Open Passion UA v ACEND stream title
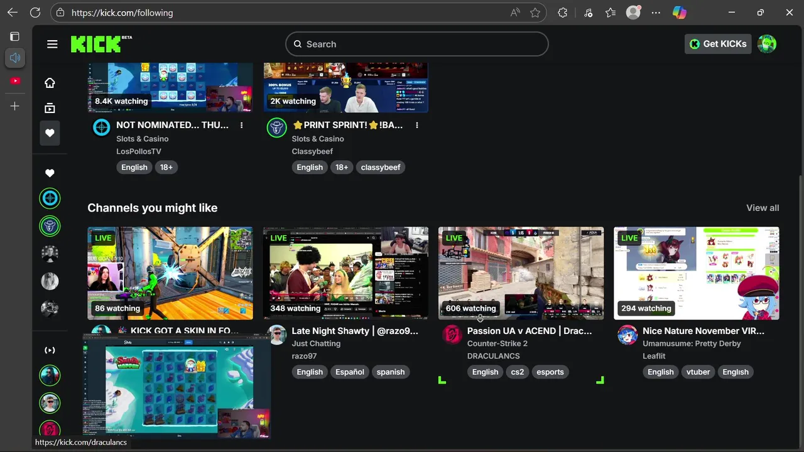This screenshot has height=452, width=804. [530, 331]
